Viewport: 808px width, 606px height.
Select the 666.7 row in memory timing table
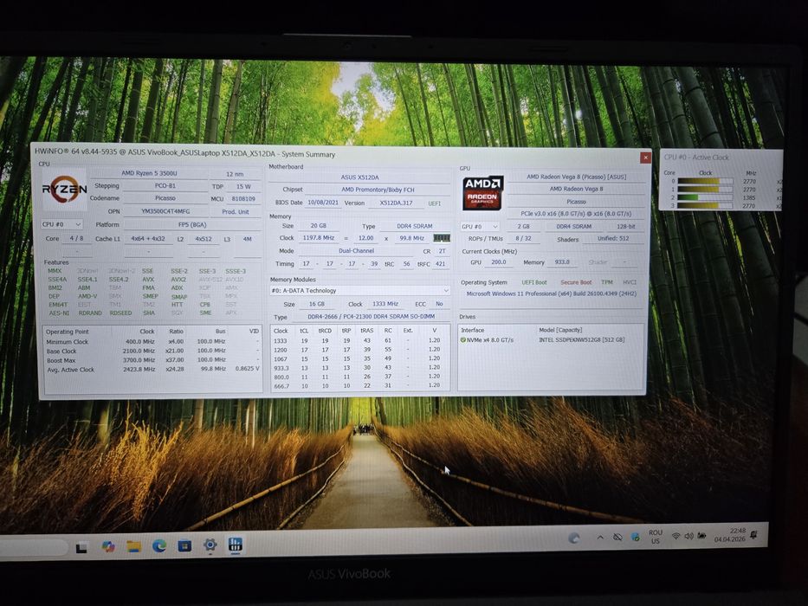coord(359,385)
